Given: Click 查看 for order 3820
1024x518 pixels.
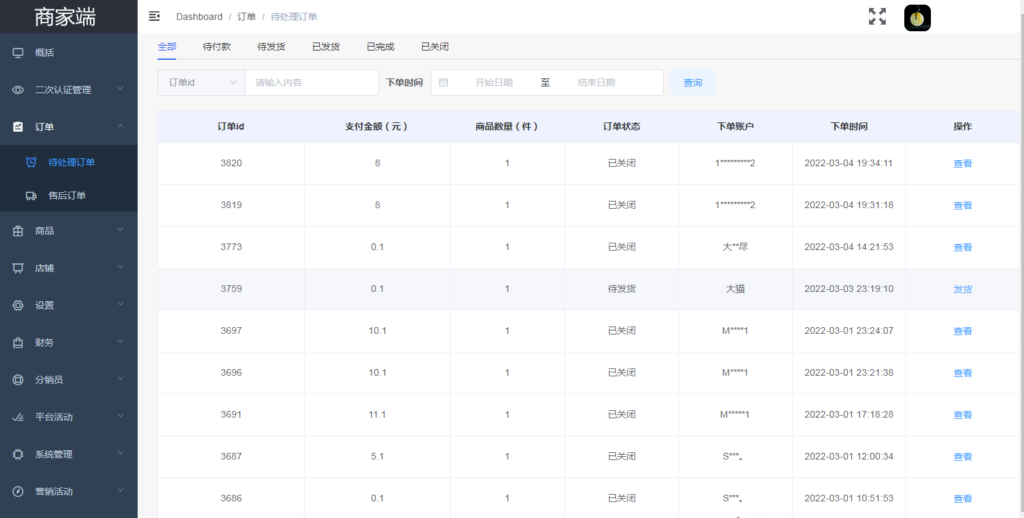Looking at the screenshot, I should coord(962,164).
